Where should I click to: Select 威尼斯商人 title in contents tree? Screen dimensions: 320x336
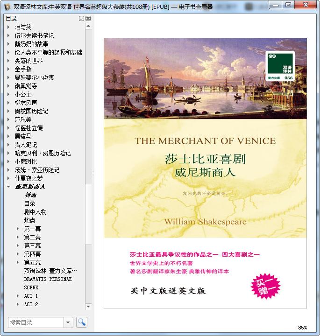click(29, 187)
